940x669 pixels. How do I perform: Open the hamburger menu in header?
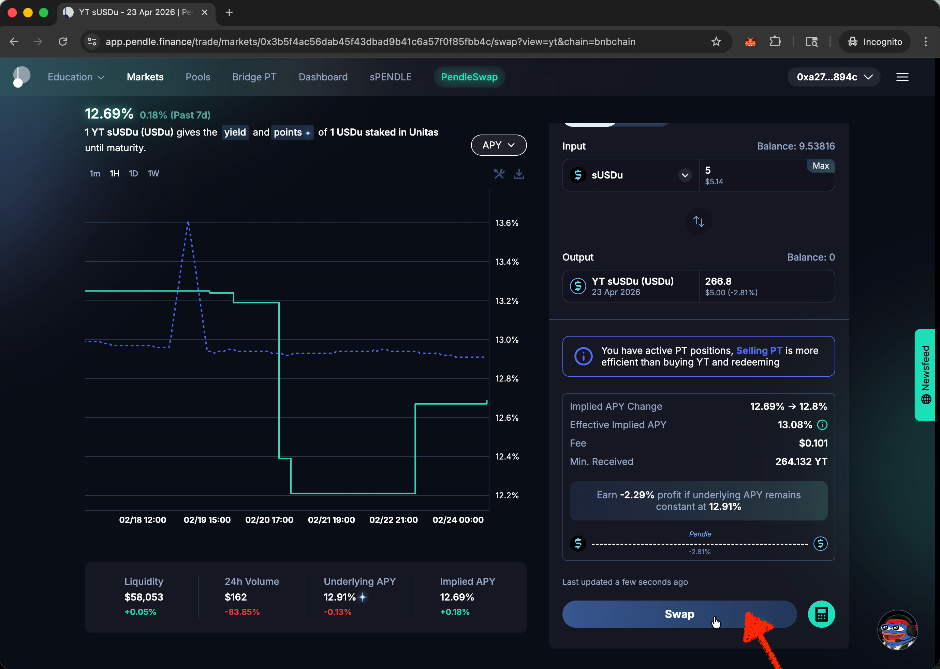902,77
